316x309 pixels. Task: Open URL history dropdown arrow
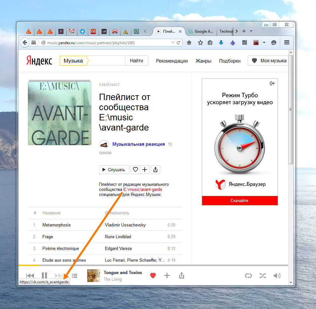click(x=173, y=43)
